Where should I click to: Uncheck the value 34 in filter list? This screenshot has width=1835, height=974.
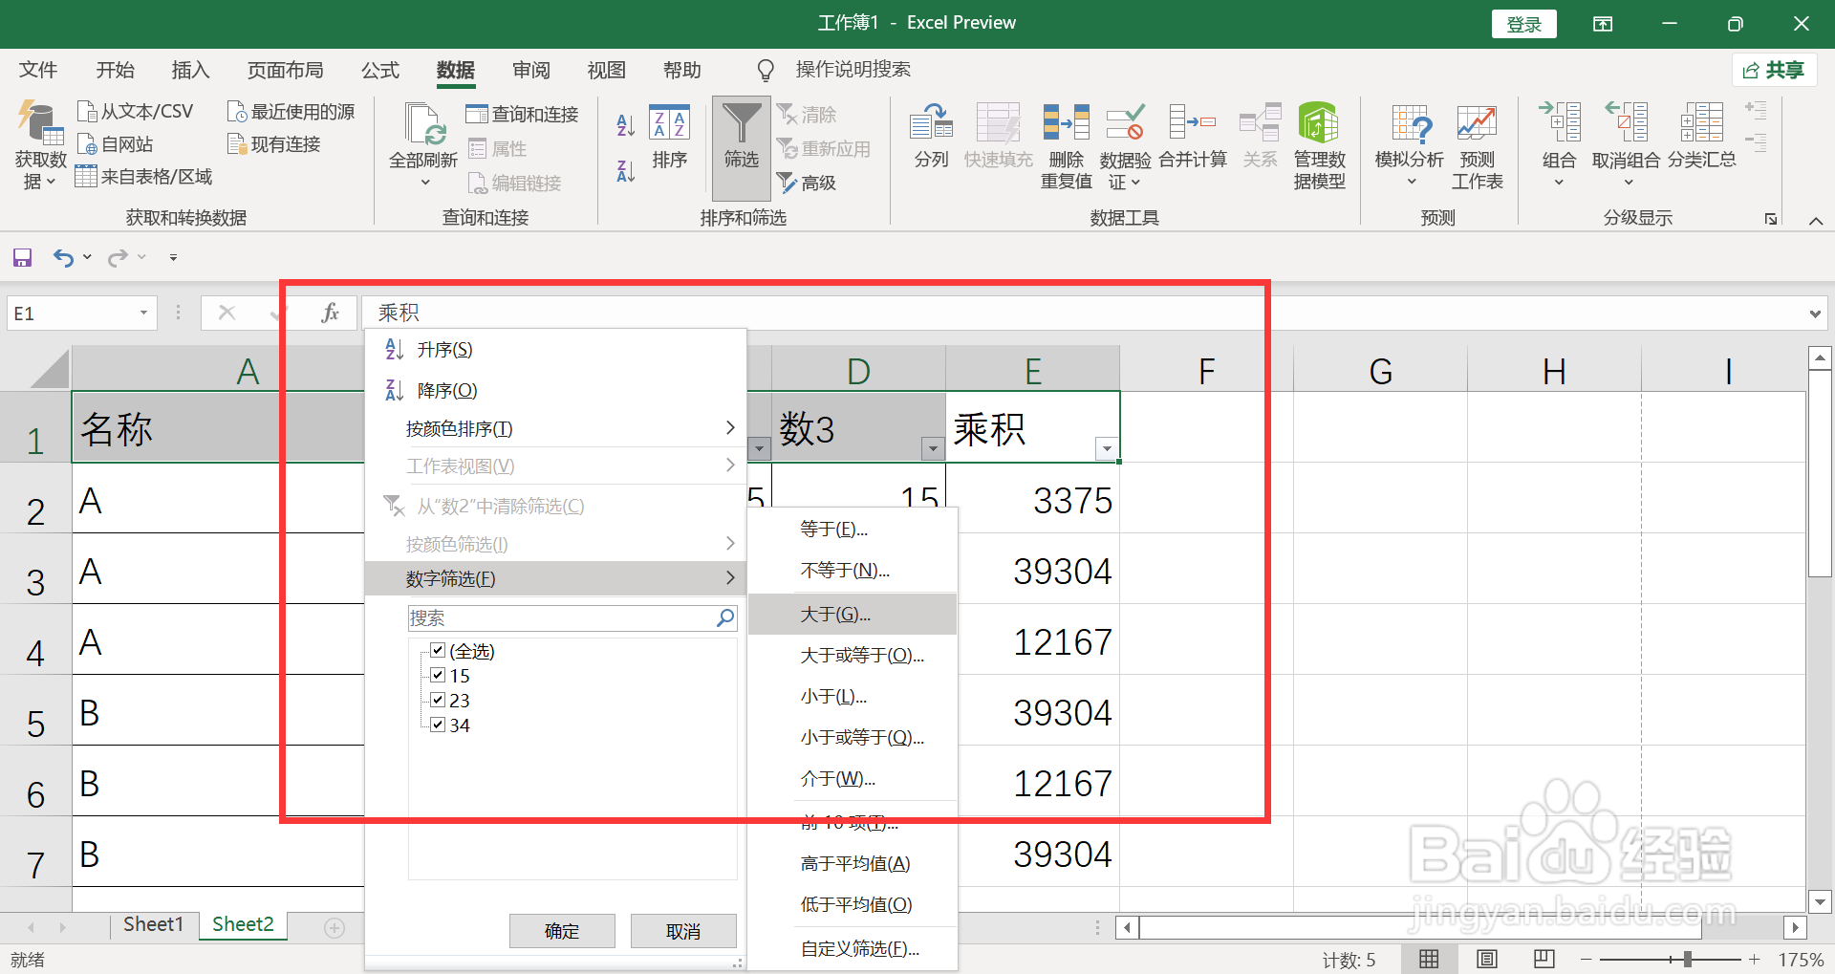[437, 725]
